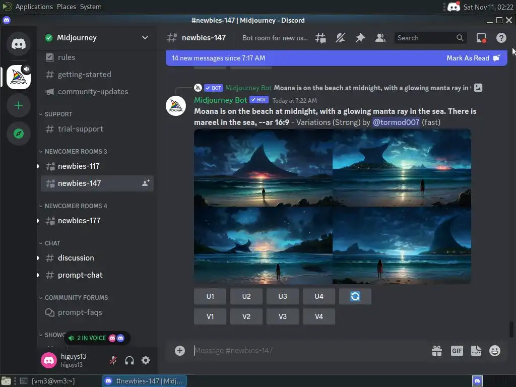Open the generated Moana image grid

[333, 206]
